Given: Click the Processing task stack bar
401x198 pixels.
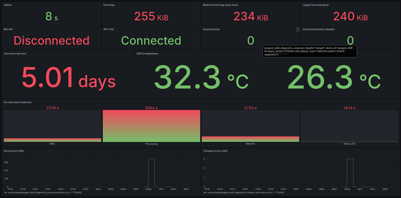Looking at the screenshot, I should 151,126.
